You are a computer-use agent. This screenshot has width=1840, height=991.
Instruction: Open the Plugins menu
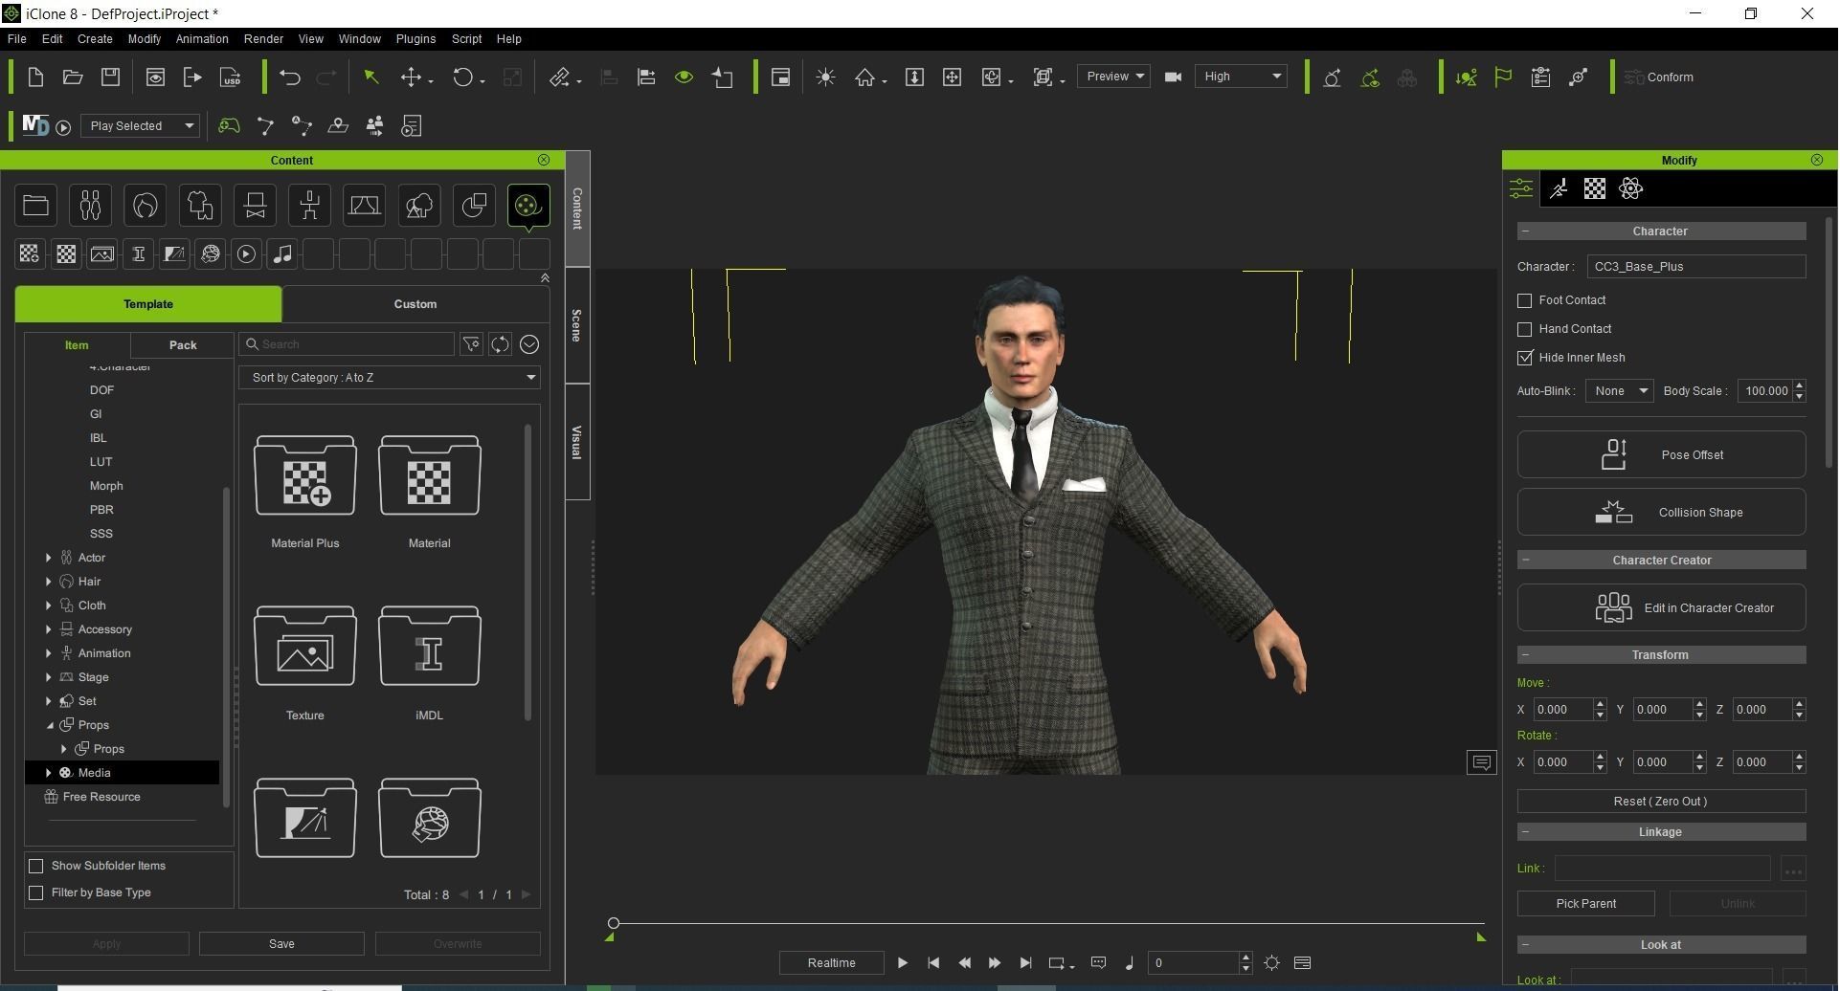tap(415, 39)
